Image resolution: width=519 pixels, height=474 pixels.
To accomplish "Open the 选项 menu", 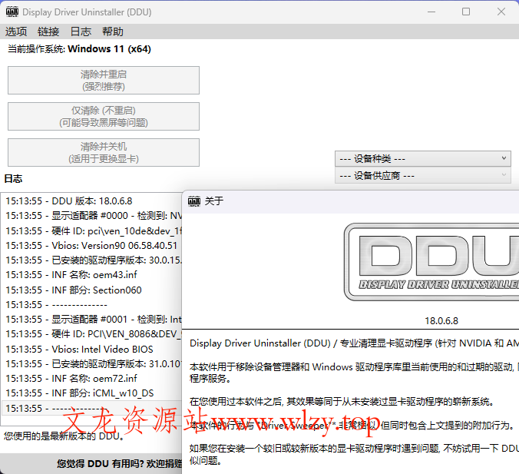I will point(16,31).
